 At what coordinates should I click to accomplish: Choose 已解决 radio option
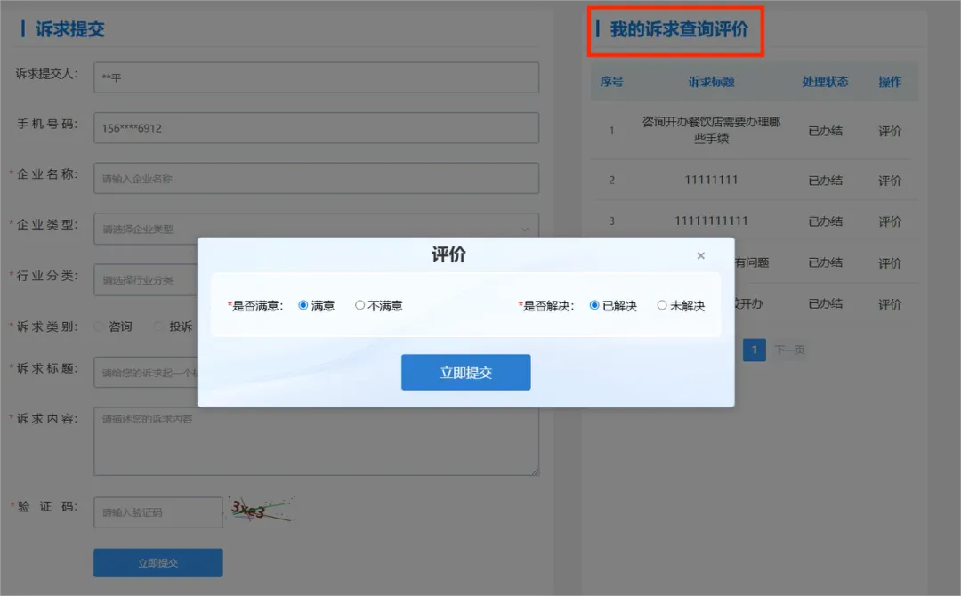594,305
